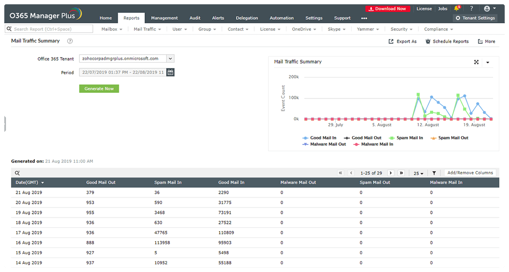Viewport: 509px width, 272px height.
Task: Open the help question mark icon
Action: point(471,8)
